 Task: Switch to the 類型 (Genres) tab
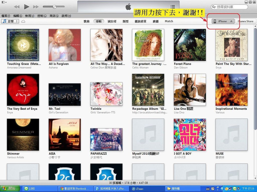[x=125, y=21]
